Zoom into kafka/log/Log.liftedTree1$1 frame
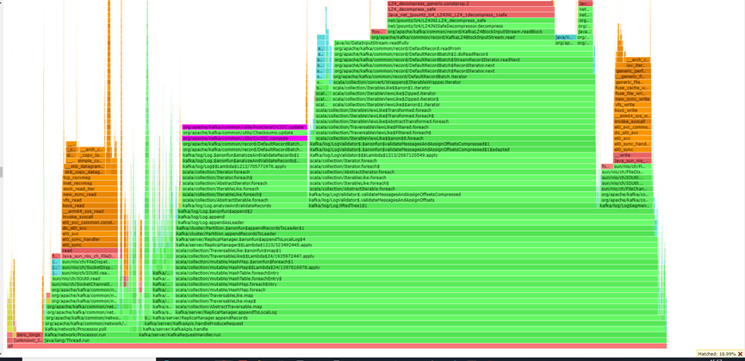 452,206
